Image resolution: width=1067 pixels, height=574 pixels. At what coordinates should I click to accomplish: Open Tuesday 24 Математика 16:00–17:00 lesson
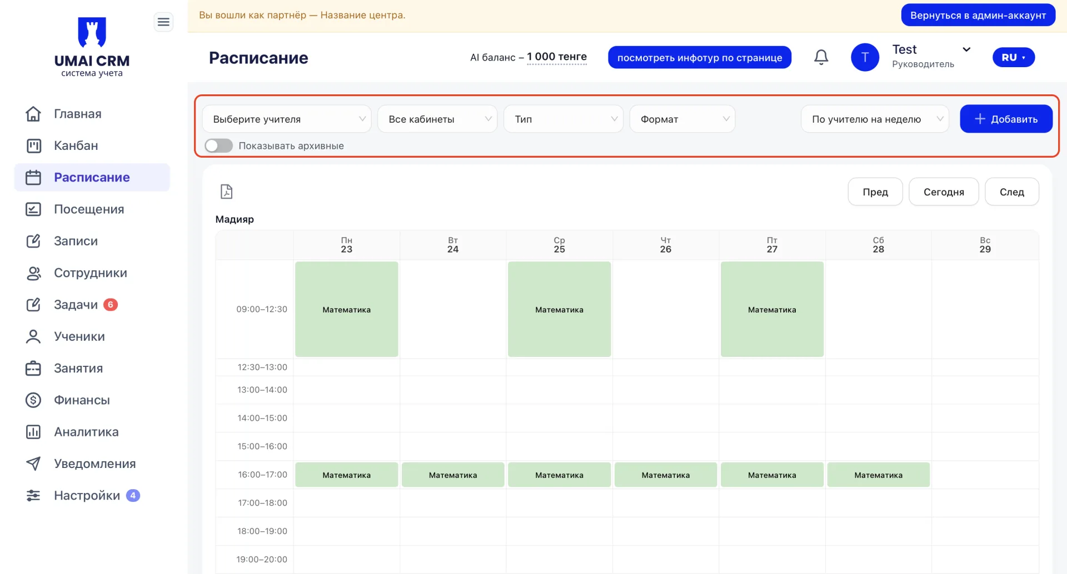tap(453, 475)
